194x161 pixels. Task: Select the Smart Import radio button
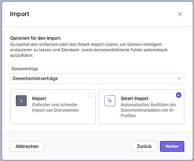pyautogui.click(x=179, y=95)
